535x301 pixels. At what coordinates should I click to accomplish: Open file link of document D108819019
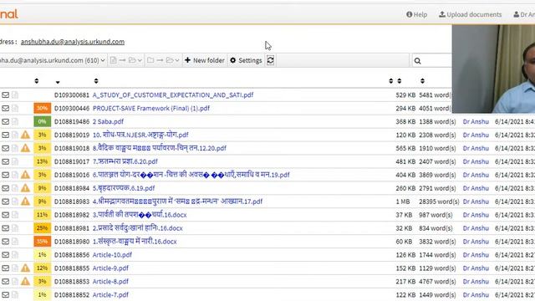click(x=140, y=135)
